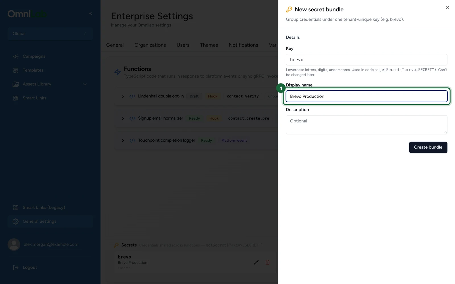Switch to the Organizations tab
This screenshot has width=455, height=284.
(x=150, y=45)
